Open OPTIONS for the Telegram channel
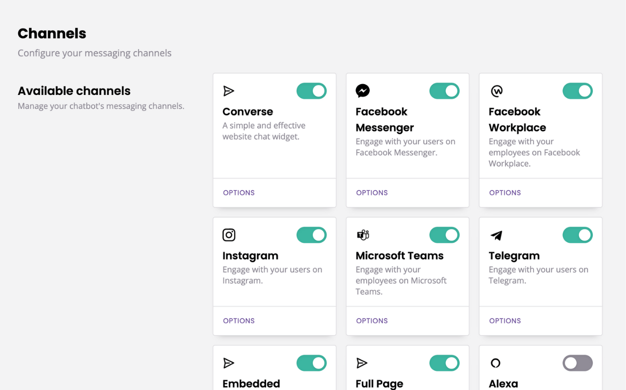626x390 pixels. [x=505, y=321]
